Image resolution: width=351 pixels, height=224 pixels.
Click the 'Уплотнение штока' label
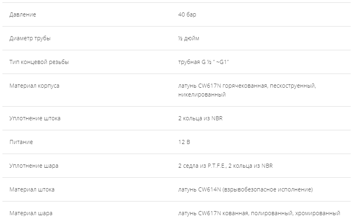coord(35,118)
